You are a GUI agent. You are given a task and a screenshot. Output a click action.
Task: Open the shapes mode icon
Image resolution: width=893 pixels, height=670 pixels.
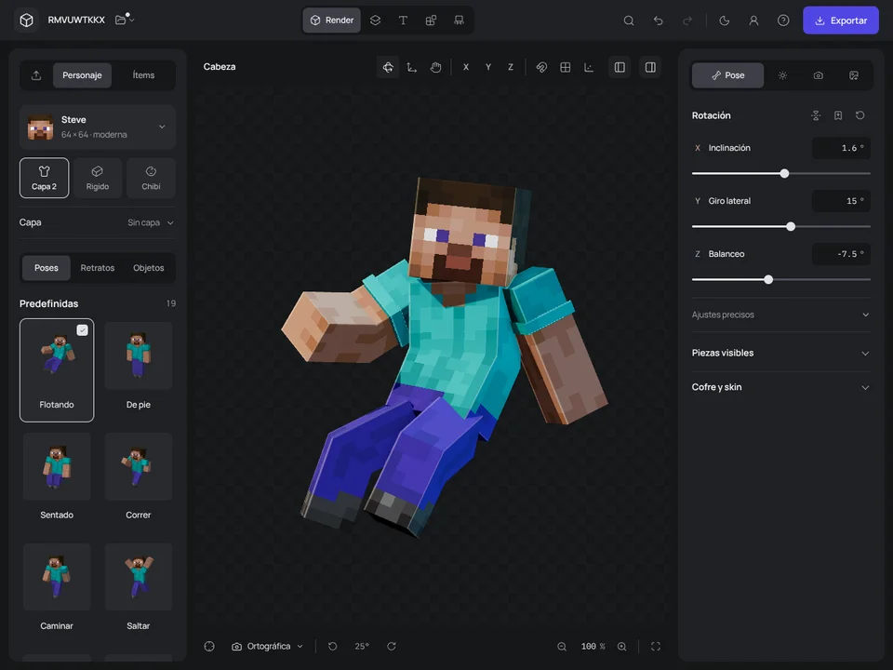431,20
